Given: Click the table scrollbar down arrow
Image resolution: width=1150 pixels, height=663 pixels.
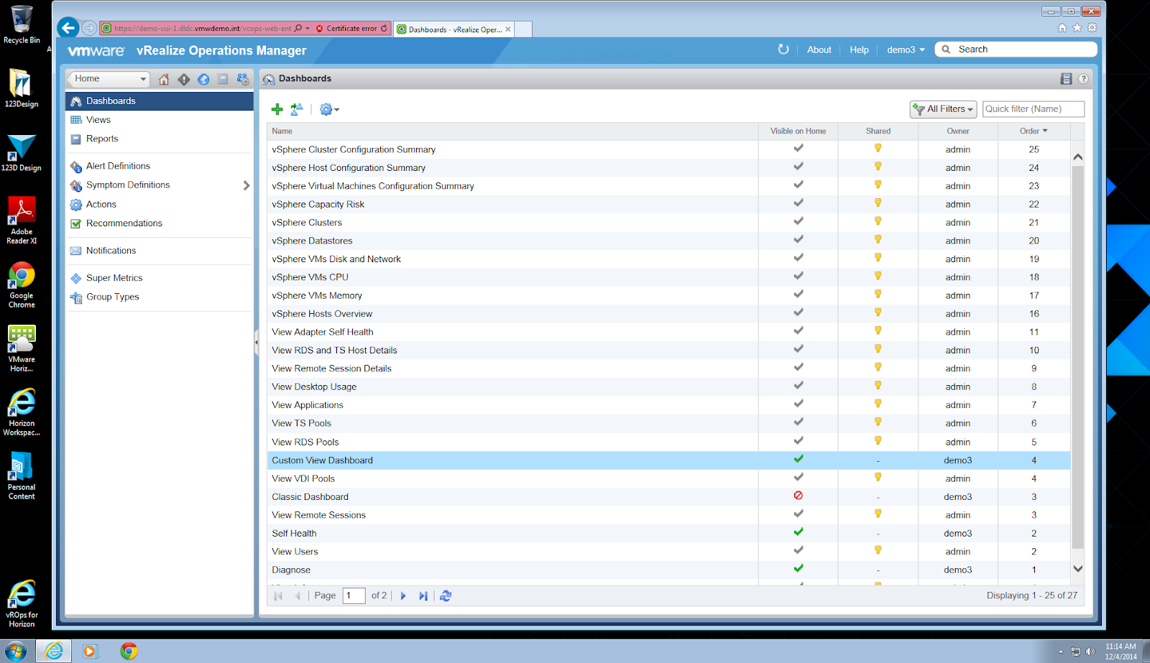Looking at the screenshot, I should (x=1077, y=569).
